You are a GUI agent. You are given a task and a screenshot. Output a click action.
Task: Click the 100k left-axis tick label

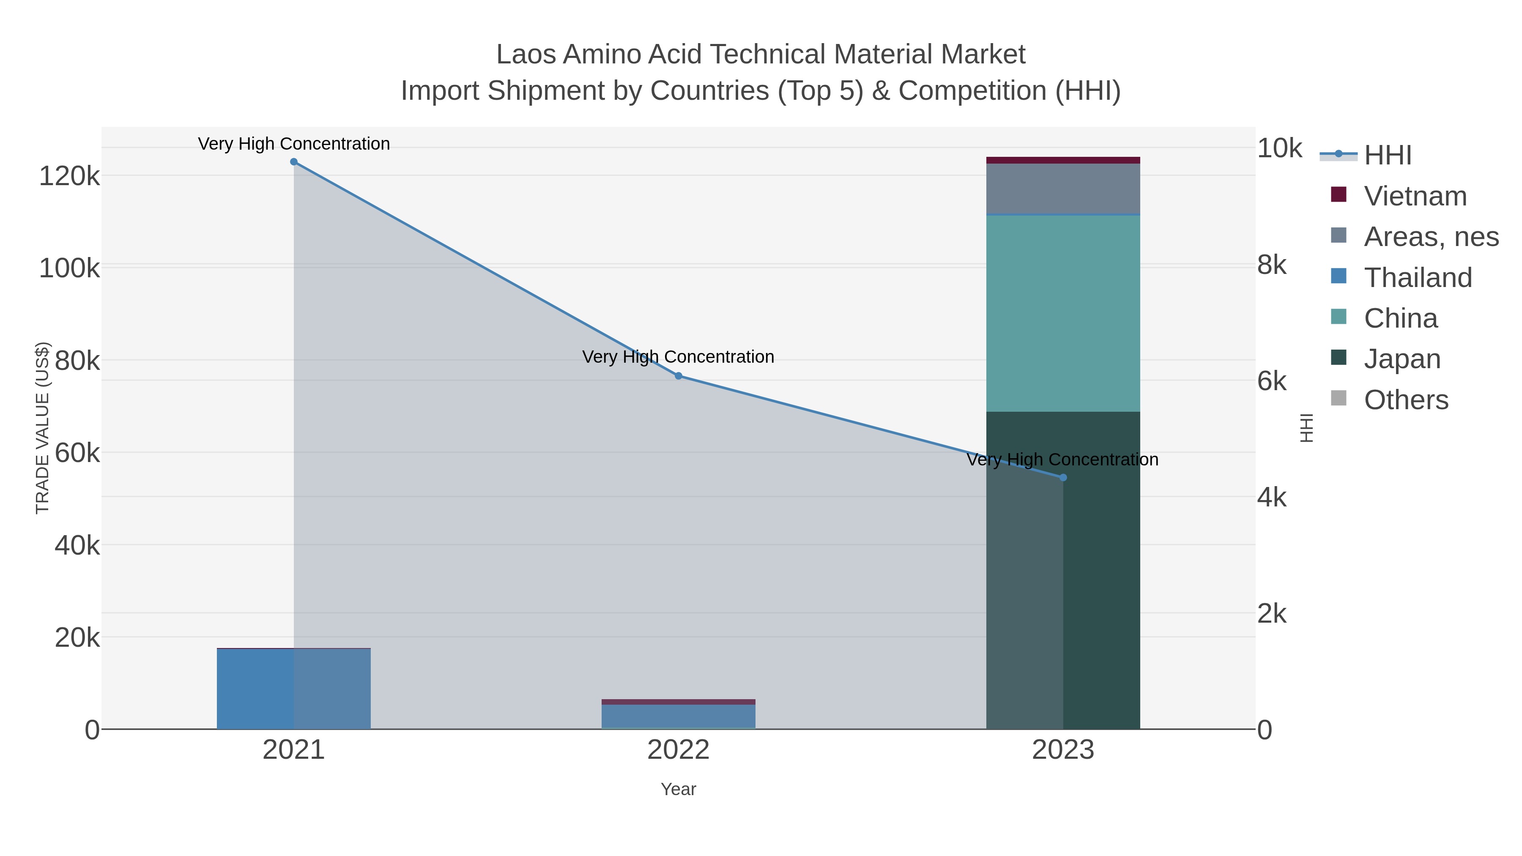pos(69,268)
